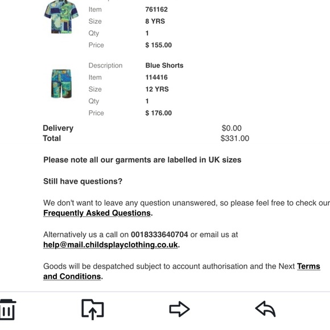Viewport: 330px width, 330px height.
Task: Select the $155.00 shirt price
Action: click(x=159, y=45)
